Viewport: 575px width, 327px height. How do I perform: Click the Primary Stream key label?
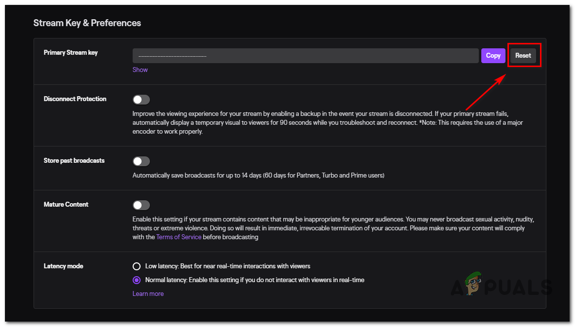71,53
